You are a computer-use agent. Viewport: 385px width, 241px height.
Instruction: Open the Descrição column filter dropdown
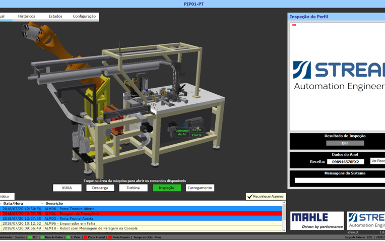(x=42, y=204)
